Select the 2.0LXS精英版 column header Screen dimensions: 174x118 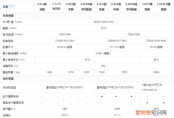[57, 7]
